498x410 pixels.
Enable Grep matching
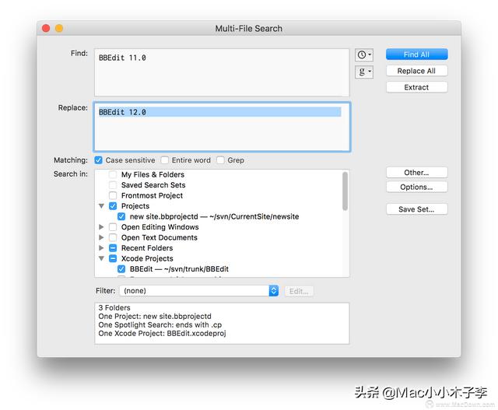pos(221,160)
